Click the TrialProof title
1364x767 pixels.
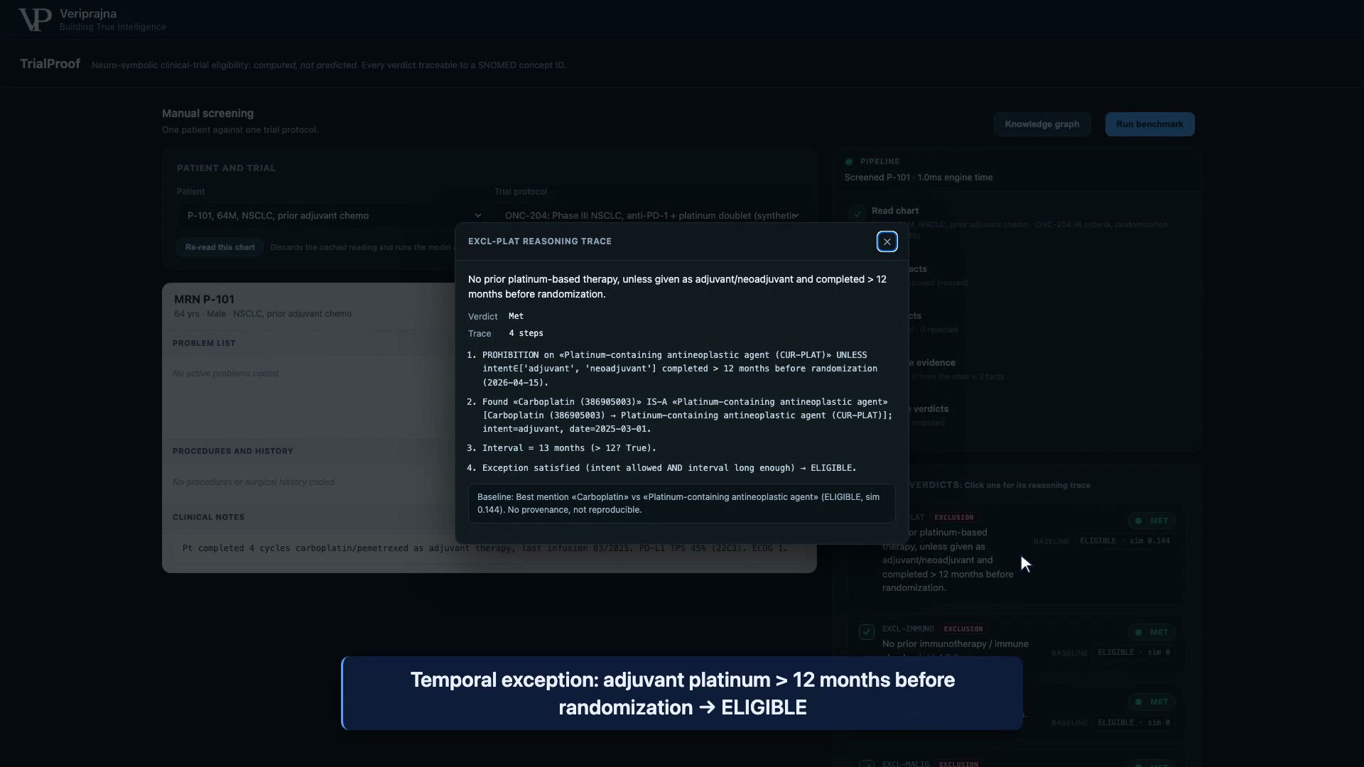(x=50, y=64)
